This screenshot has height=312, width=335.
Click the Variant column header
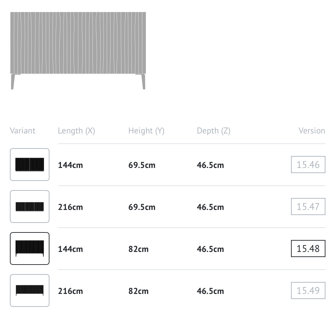pyautogui.click(x=23, y=131)
